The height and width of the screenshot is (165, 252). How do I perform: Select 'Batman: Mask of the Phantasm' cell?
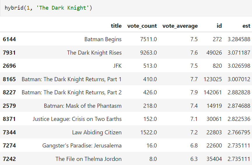click(x=83, y=106)
